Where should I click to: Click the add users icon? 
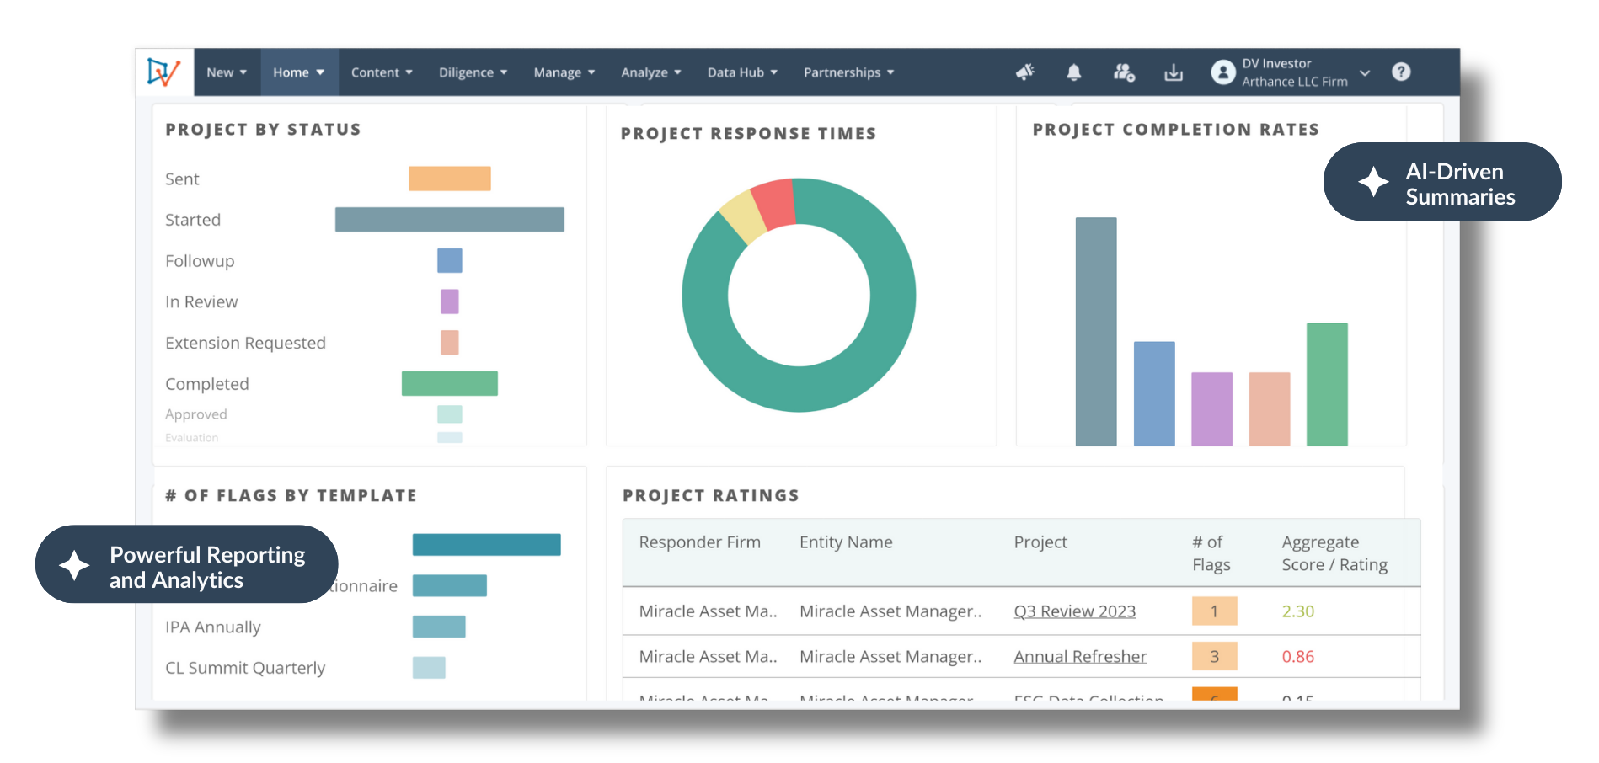pyautogui.click(x=1124, y=72)
